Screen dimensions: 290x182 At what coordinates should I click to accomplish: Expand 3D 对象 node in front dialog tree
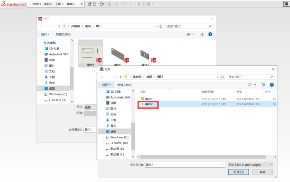click(x=103, y=92)
